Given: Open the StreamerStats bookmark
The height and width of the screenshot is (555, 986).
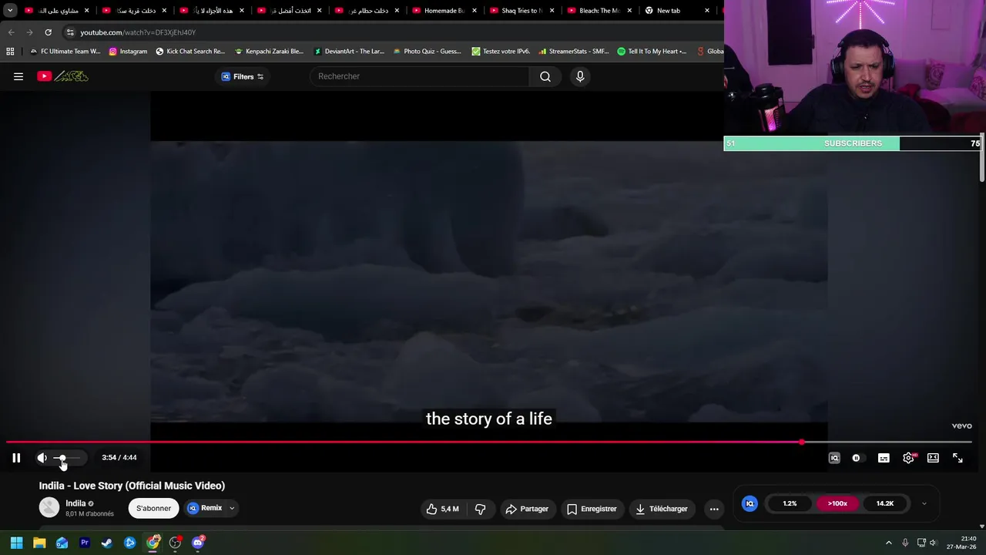Looking at the screenshot, I should coord(574,52).
